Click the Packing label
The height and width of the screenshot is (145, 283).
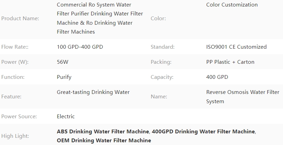pyautogui.click(x=161, y=62)
